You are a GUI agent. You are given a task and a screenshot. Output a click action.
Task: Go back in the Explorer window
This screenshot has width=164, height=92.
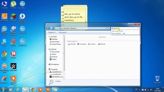[48, 28]
